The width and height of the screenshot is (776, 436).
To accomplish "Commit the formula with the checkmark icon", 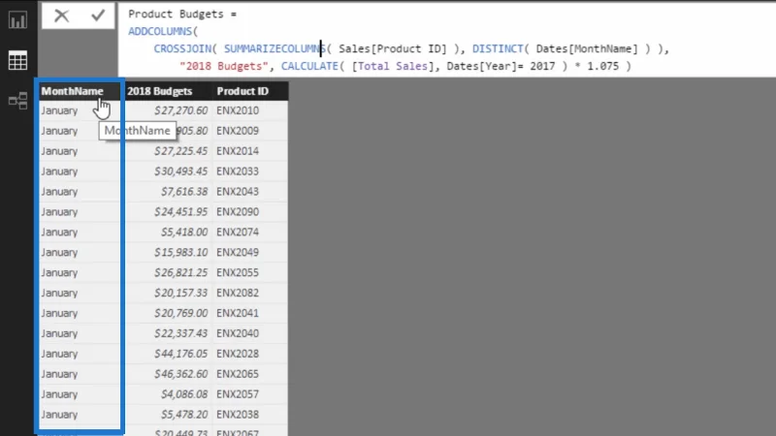I will coord(98,16).
